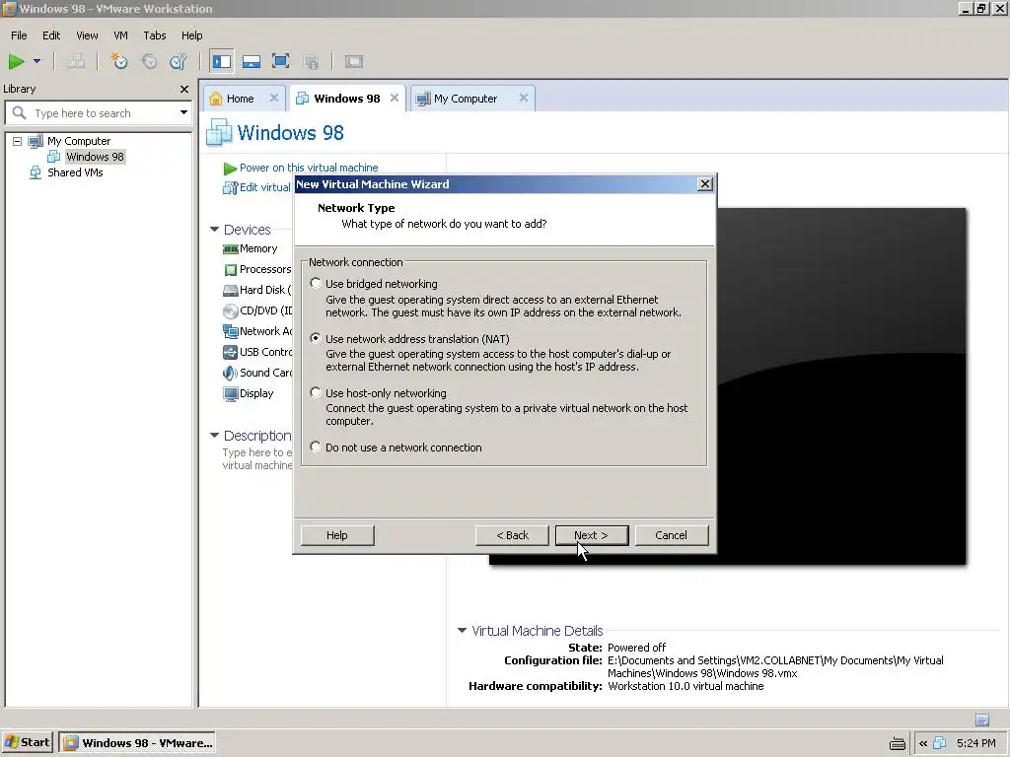Click Power on this virtual machine link
Image resolution: width=1010 pixels, height=757 pixels.
point(309,168)
